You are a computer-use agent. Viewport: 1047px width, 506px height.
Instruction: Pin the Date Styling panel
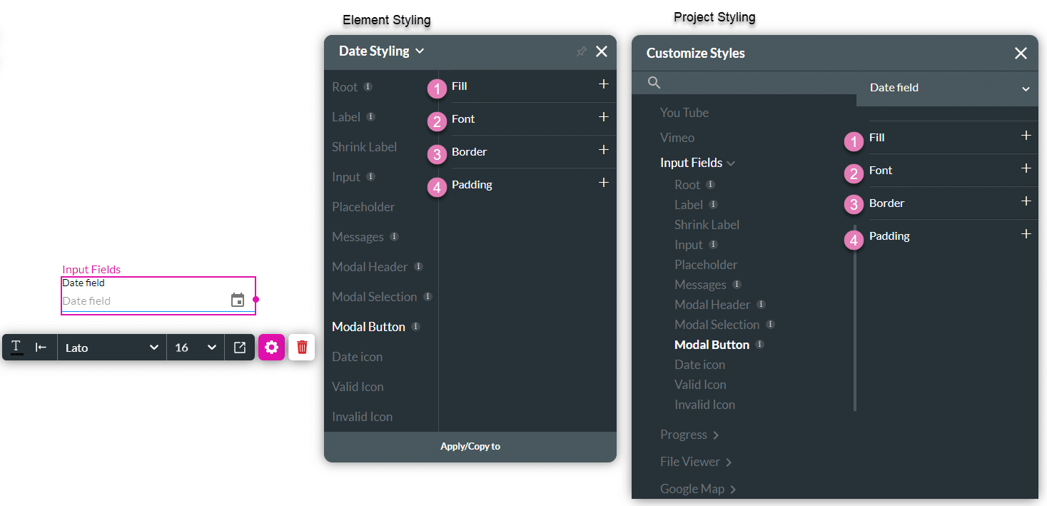[x=582, y=51]
